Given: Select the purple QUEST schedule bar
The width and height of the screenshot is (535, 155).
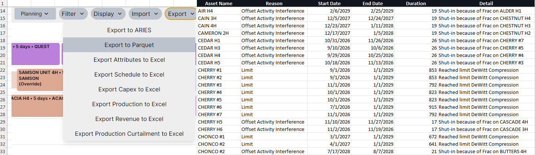Looking at the screenshot, I should tap(36, 54).
